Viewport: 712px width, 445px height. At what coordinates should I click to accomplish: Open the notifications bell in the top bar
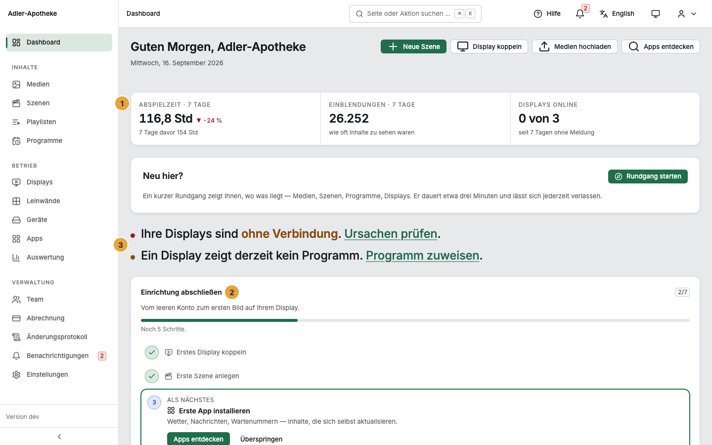[x=580, y=14]
